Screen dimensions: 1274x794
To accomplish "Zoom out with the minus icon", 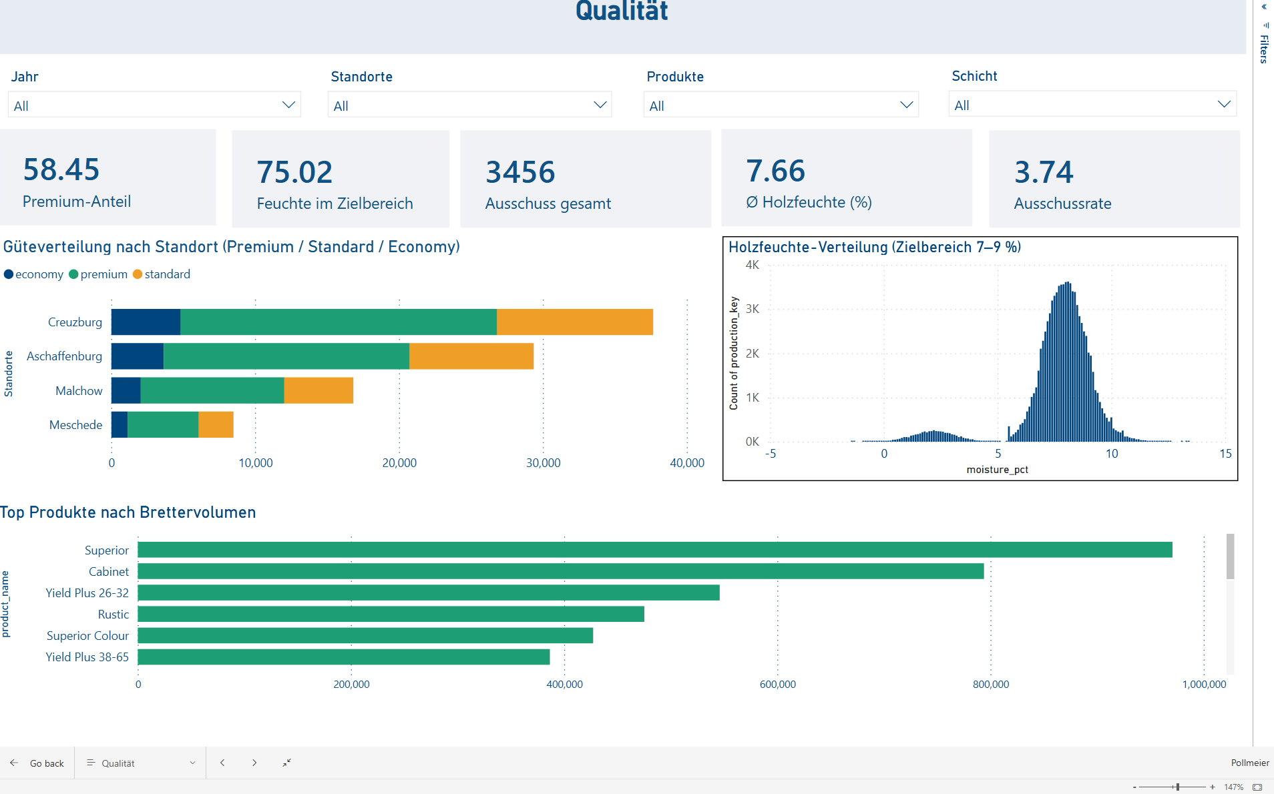I will tap(1134, 787).
